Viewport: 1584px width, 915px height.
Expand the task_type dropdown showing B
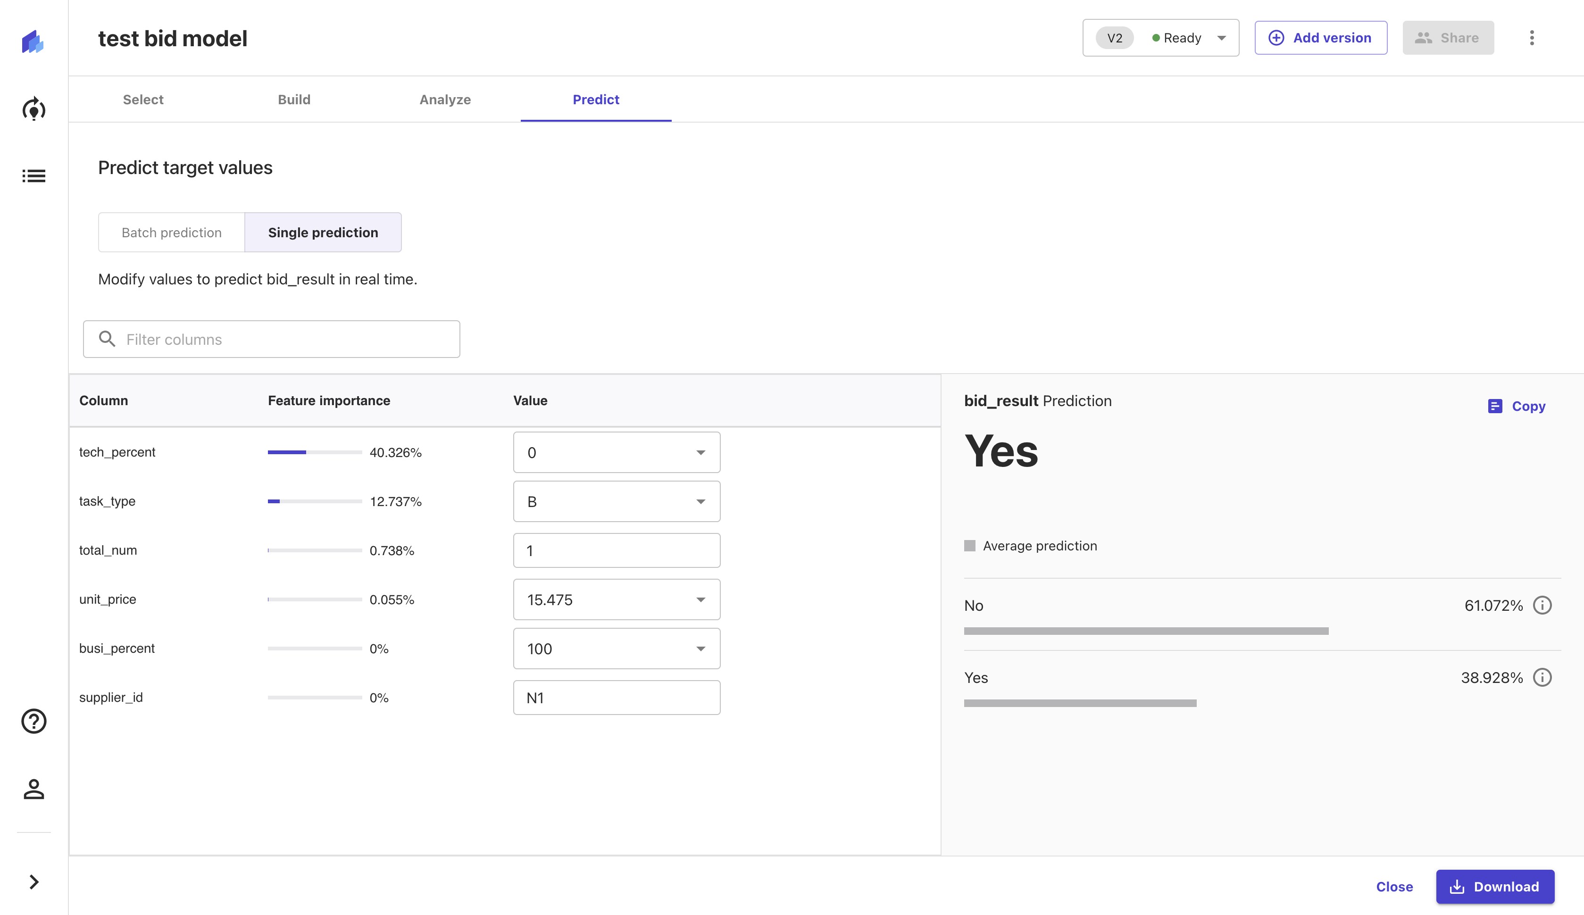click(616, 501)
